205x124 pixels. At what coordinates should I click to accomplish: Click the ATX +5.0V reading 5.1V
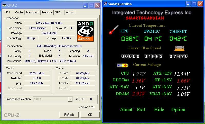click(x=140, y=87)
